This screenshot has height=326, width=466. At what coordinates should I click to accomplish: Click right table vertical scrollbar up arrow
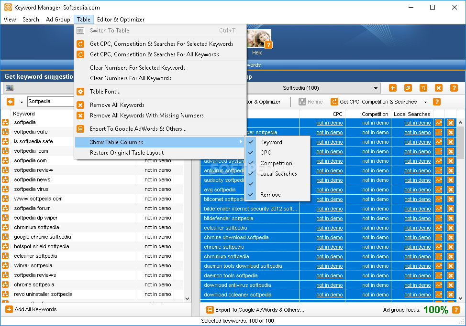[460, 122]
